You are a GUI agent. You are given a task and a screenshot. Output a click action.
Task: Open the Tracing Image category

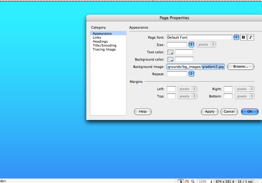click(104, 49)
